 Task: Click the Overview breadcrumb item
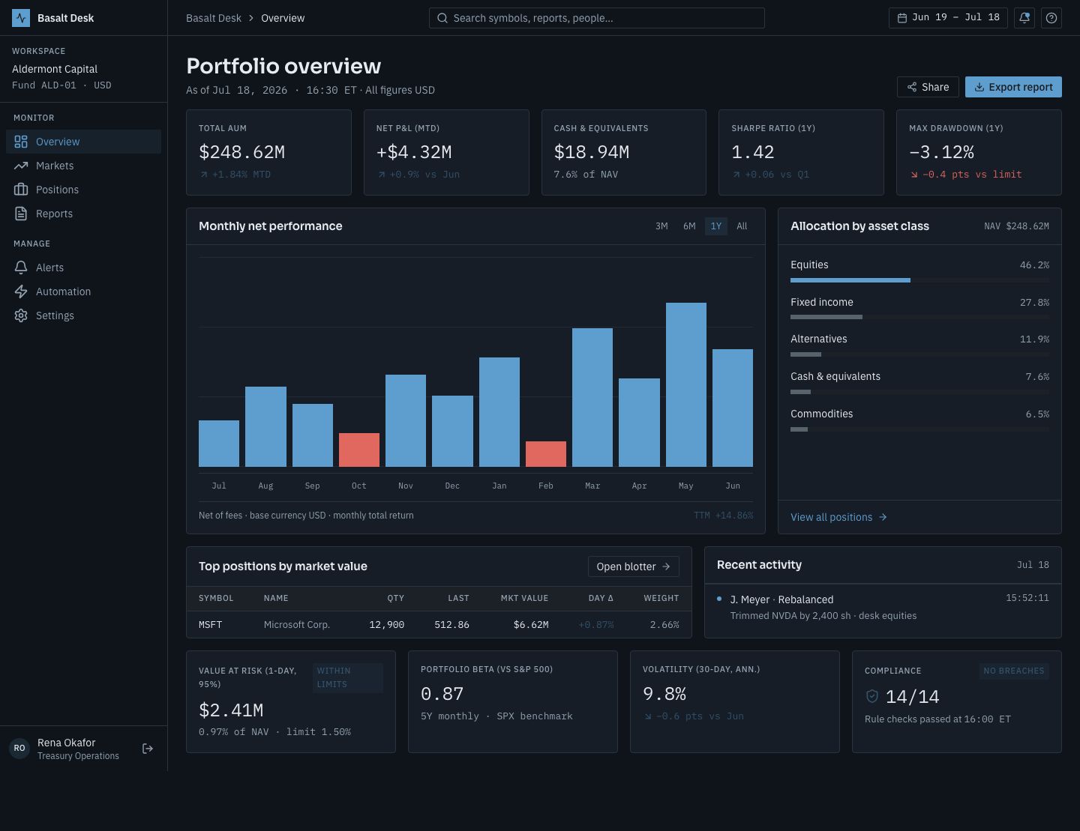point(283,18)
